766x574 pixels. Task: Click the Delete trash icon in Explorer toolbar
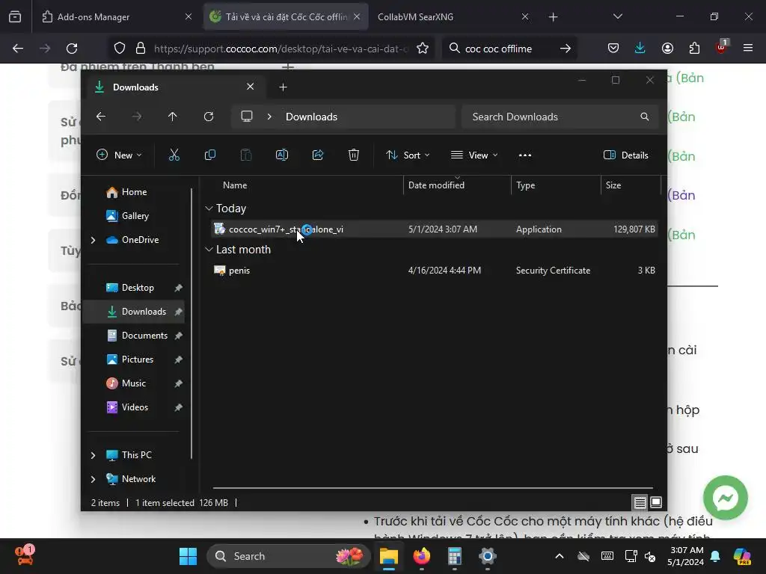coord(354,155)
